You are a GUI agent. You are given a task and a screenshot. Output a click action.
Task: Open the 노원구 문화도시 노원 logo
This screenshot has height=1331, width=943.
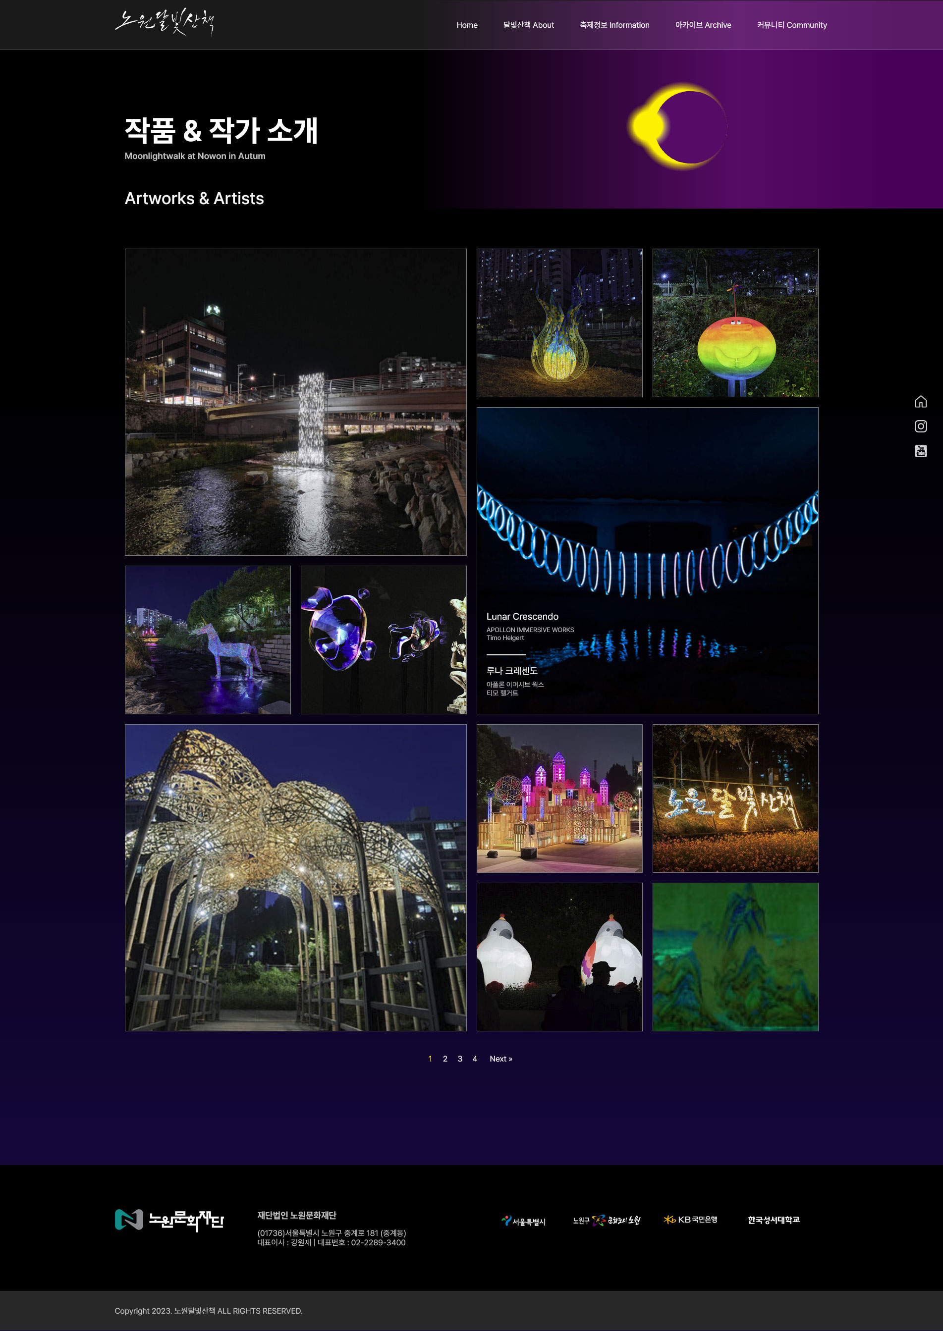click(x=606, y=1220)
